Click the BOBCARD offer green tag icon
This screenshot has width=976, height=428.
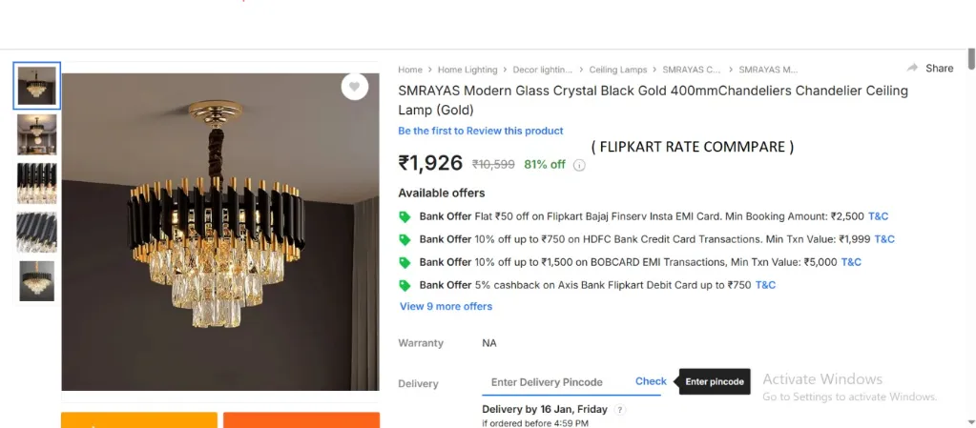405,262
